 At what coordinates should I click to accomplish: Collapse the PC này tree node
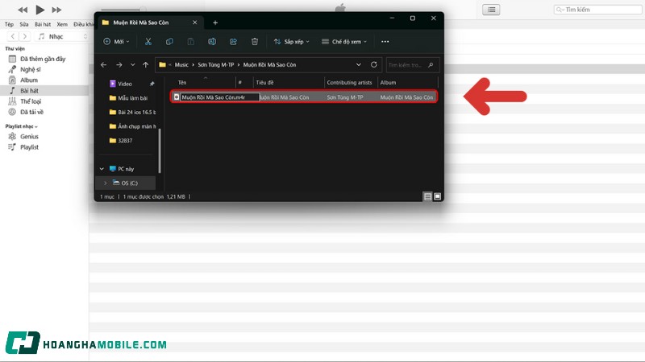(x=102, y=169)
